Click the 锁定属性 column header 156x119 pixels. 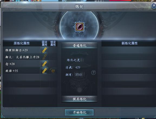click(53, 43)
